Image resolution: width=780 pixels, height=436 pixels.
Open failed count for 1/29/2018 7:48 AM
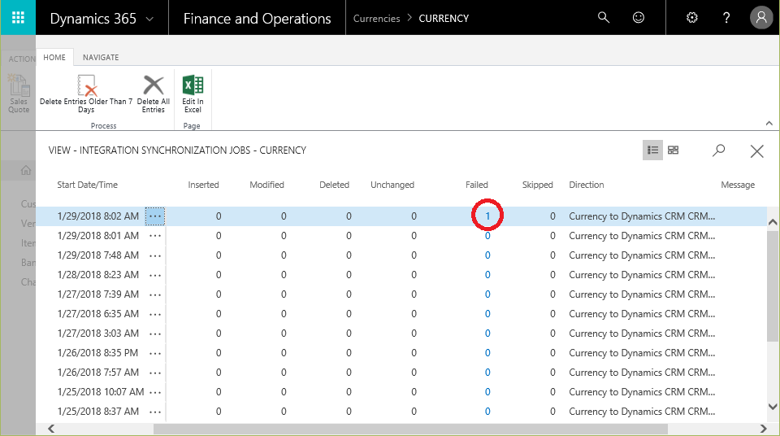[487, 255]
